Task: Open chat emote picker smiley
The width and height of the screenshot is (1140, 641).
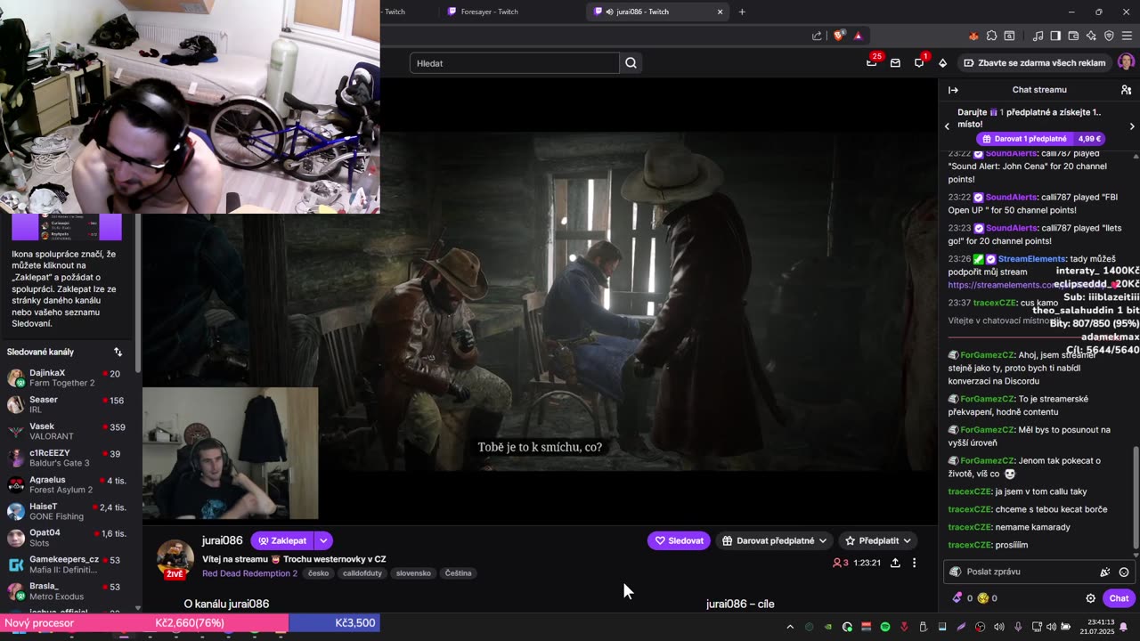Action: click(1124, 572)
